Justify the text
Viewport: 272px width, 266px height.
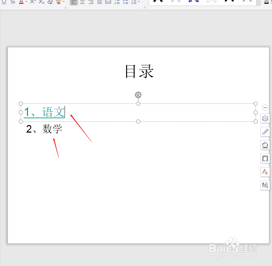[100, 2]
